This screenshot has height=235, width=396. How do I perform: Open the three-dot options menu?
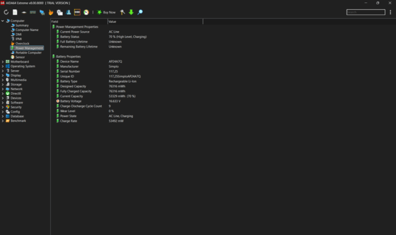390,12
